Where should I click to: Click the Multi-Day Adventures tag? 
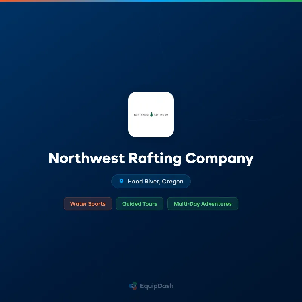[x=203, y=204]
